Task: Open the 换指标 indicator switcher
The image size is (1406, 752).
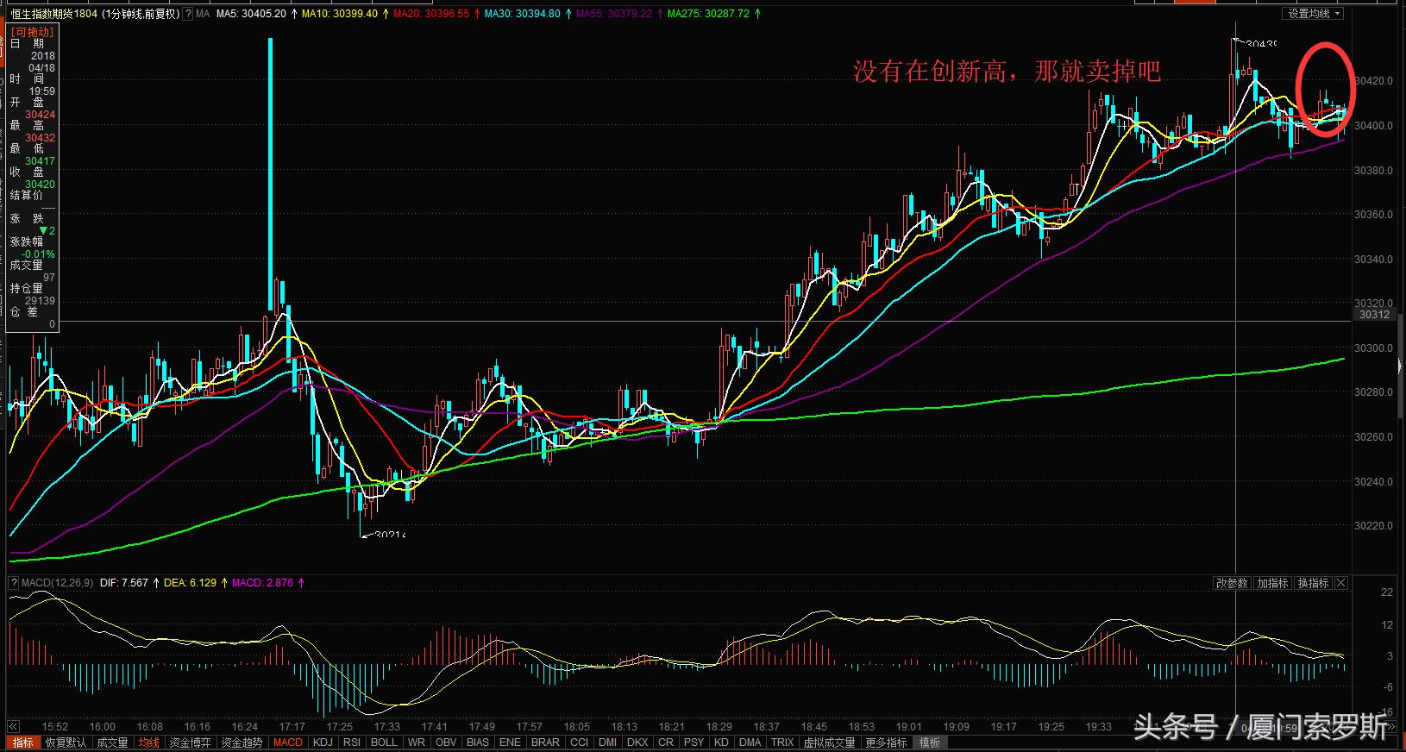Action: coord(1313,583)
